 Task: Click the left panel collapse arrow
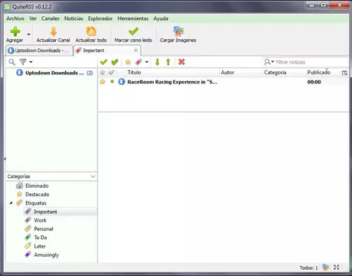click(x=5, y=159)
